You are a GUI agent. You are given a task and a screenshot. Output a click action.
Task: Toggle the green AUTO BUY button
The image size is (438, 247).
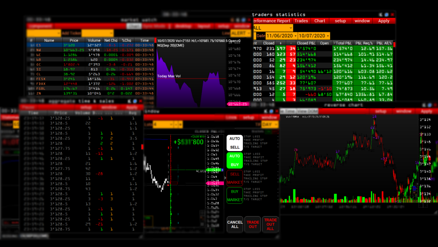coord(234,160)
